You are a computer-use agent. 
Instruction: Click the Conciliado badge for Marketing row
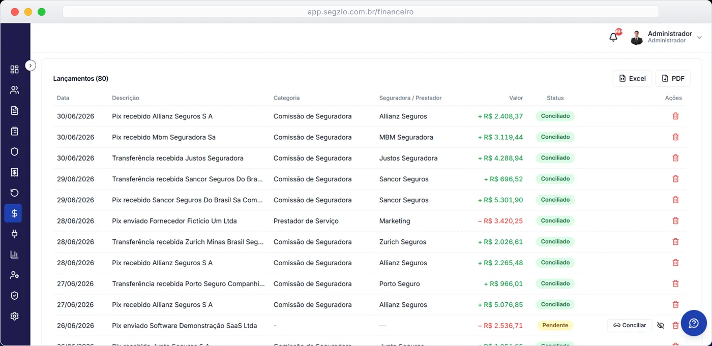(x=555, y=221)
